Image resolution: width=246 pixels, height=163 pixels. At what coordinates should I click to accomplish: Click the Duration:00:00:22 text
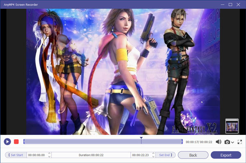pyautogui.click(x=91, y=155)
